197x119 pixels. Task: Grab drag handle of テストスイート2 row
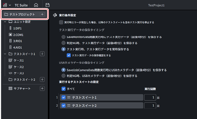point(69,105)
